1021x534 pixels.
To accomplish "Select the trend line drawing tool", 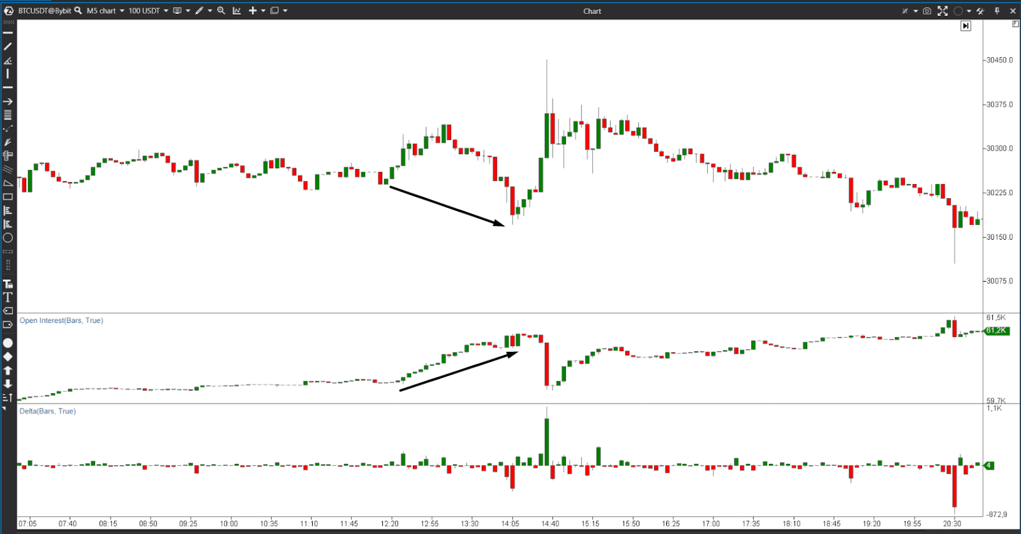I will [x=8, y=47].
